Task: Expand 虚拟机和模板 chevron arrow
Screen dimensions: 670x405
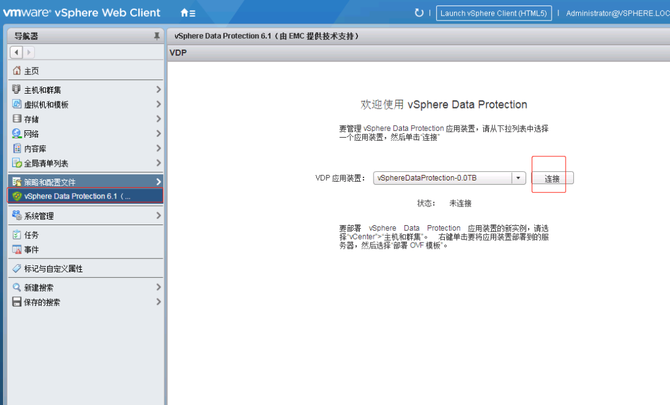Action: point(158,104)
